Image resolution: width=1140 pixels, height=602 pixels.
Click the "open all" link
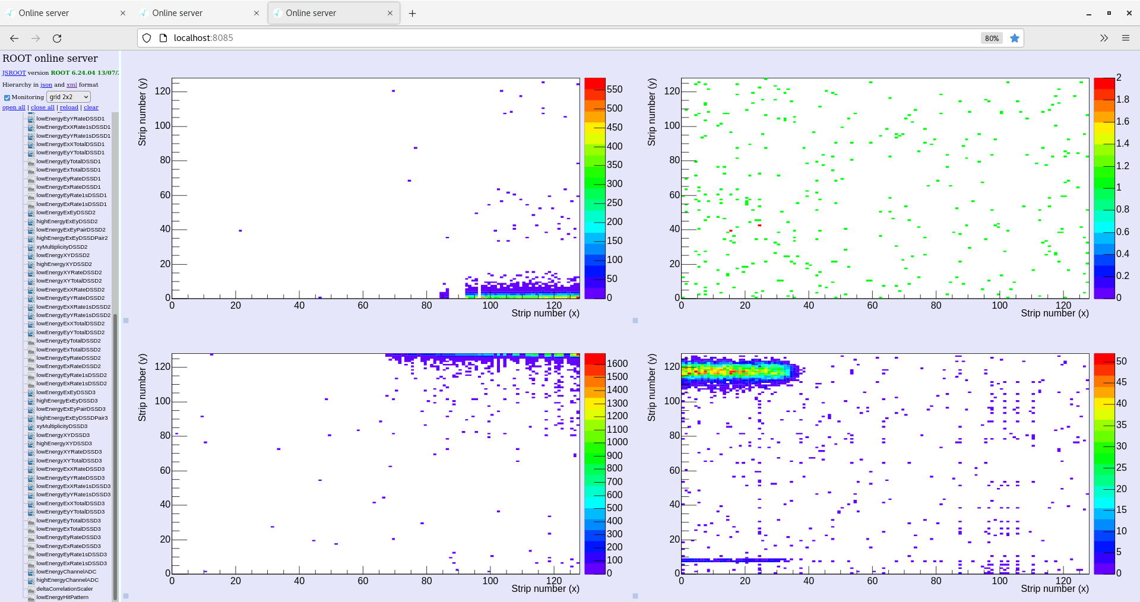pos(14,107)
